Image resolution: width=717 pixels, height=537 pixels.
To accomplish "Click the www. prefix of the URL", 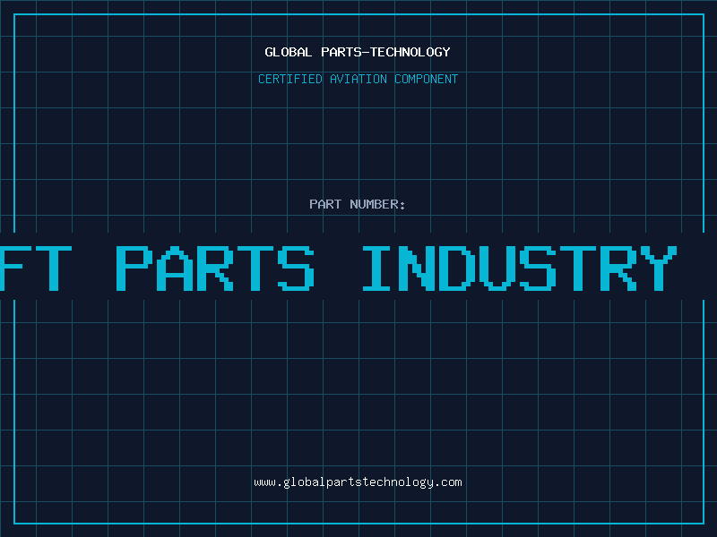I will click(x=268, y=482).
